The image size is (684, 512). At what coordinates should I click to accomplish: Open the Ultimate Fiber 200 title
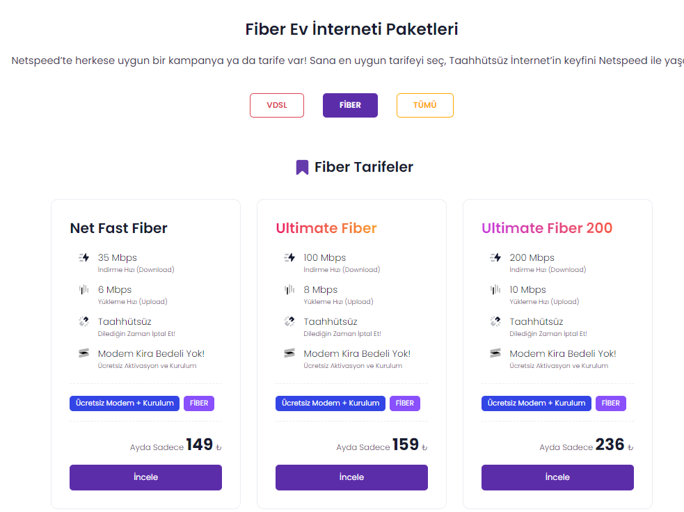point(547,228)
